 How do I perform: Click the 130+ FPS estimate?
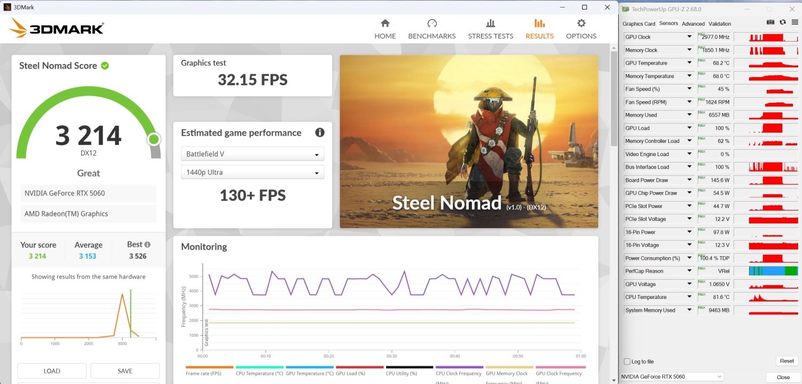click(252, 195)
